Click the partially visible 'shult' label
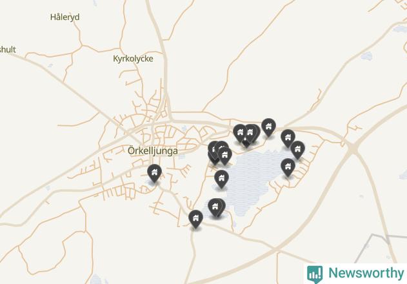This screenshot has height=284, width=407. click(8, 49)
